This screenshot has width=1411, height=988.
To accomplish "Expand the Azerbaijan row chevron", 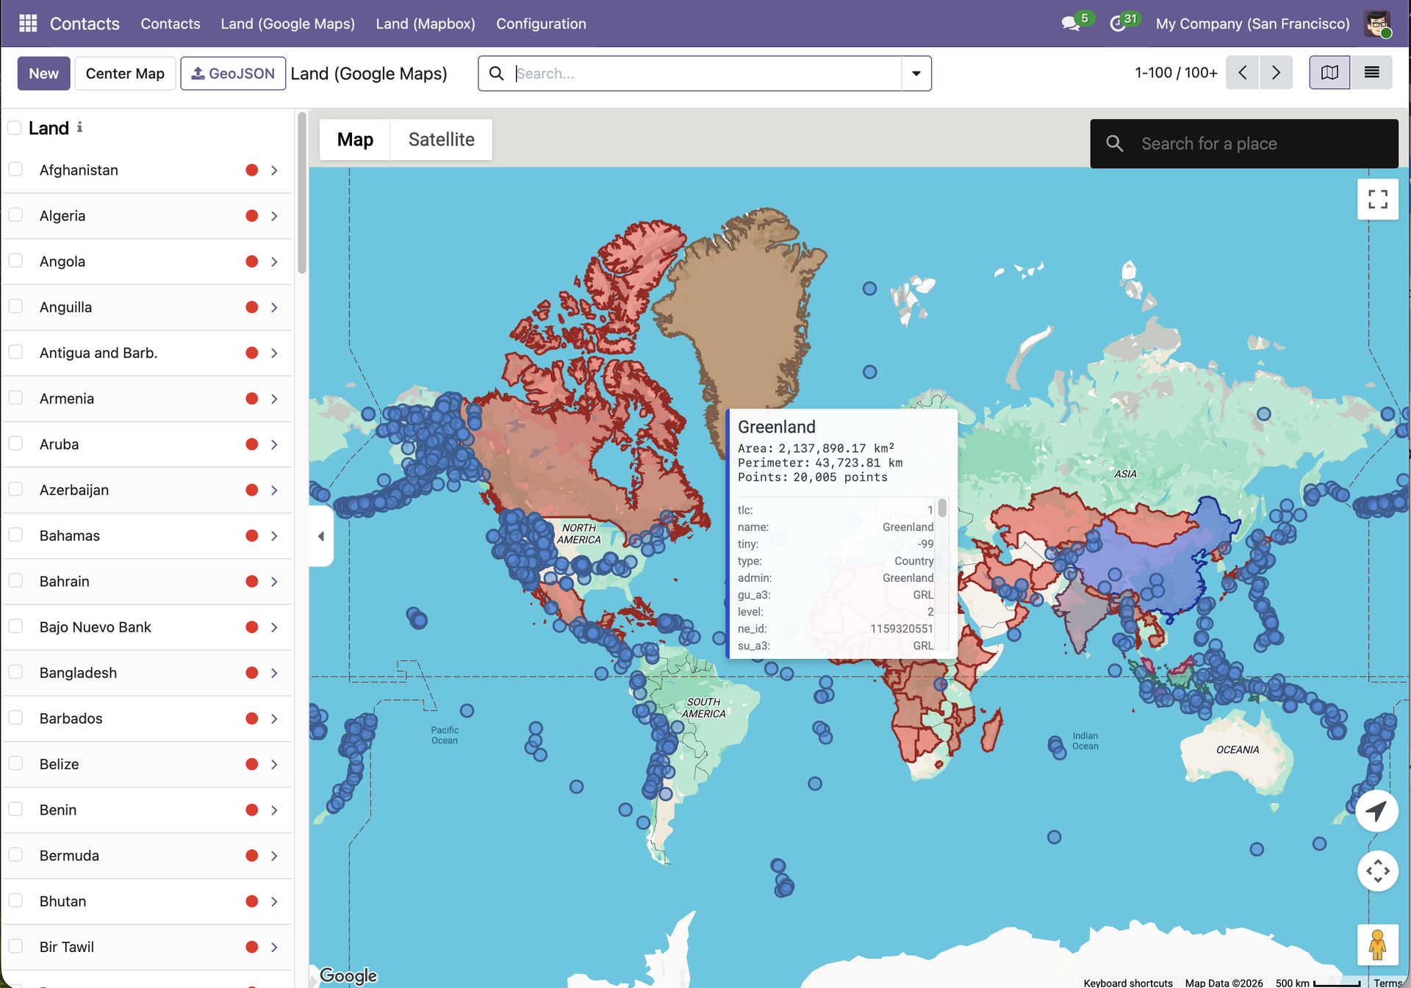I will [x=274, y=490].
